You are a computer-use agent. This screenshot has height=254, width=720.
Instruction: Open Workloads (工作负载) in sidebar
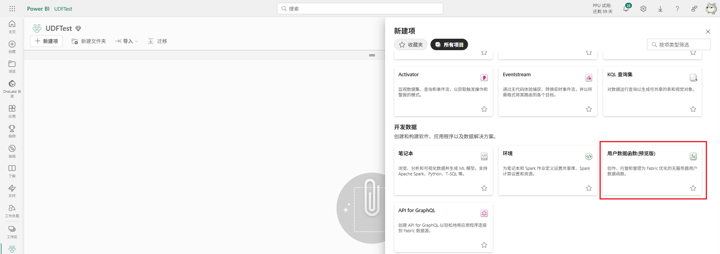point(12,211)
